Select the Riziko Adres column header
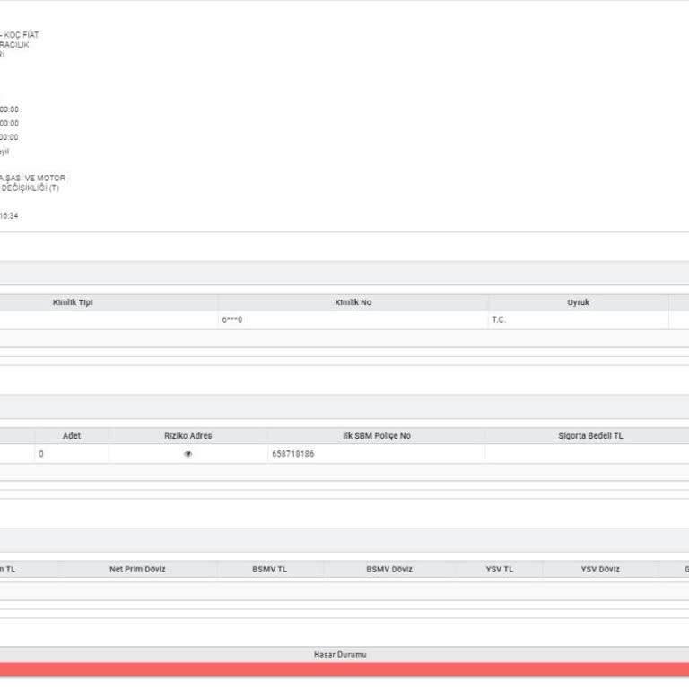This screenshot has height=689, width=689. click(x=188, y=435)
